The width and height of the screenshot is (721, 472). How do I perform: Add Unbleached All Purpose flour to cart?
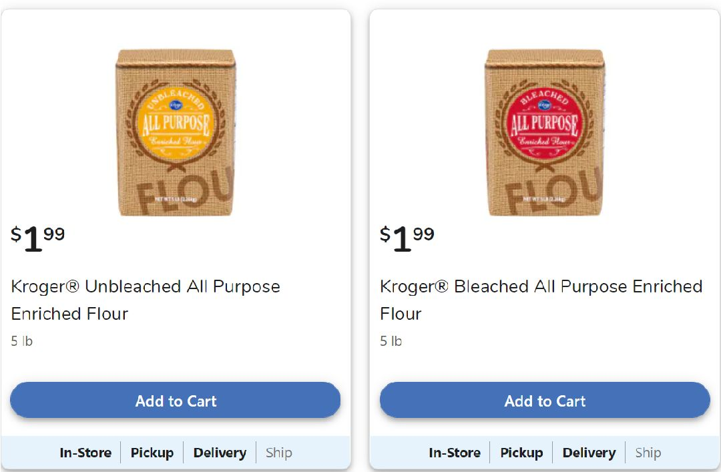[x=176, y=401]
